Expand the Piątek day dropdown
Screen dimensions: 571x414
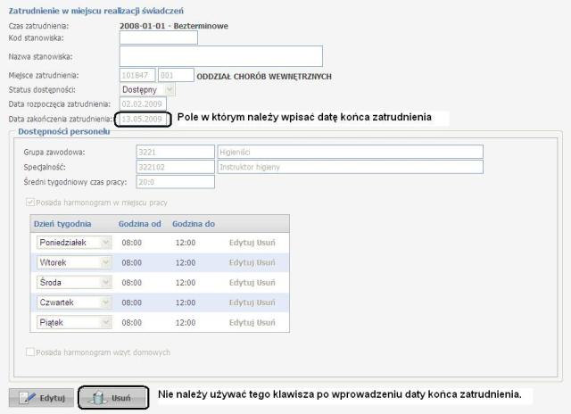105,321
